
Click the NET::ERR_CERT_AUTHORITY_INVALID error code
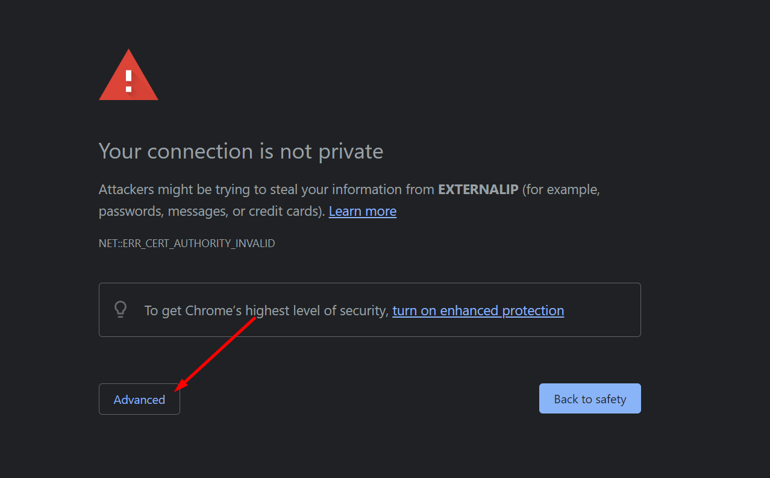(x=187, y=244)
